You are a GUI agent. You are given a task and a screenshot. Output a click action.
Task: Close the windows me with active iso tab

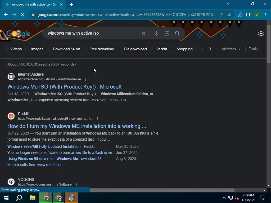tap(61, 5)
